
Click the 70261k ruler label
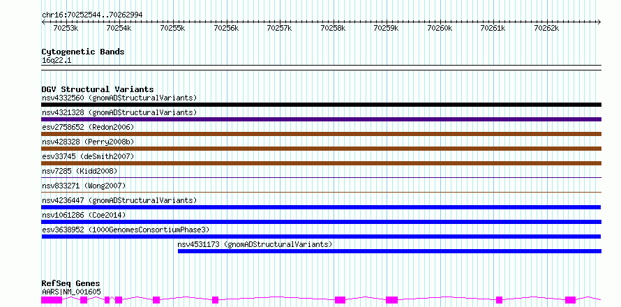coord(493,28)
